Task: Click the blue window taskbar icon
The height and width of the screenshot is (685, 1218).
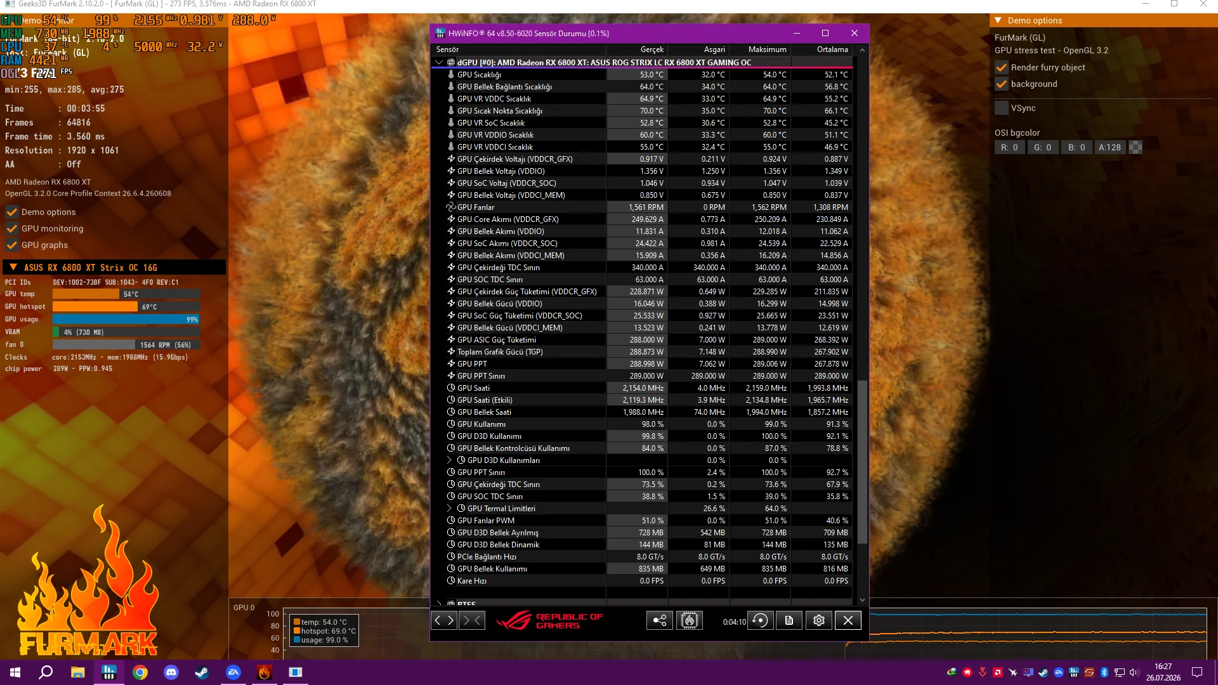Action: tap(296, 672)
